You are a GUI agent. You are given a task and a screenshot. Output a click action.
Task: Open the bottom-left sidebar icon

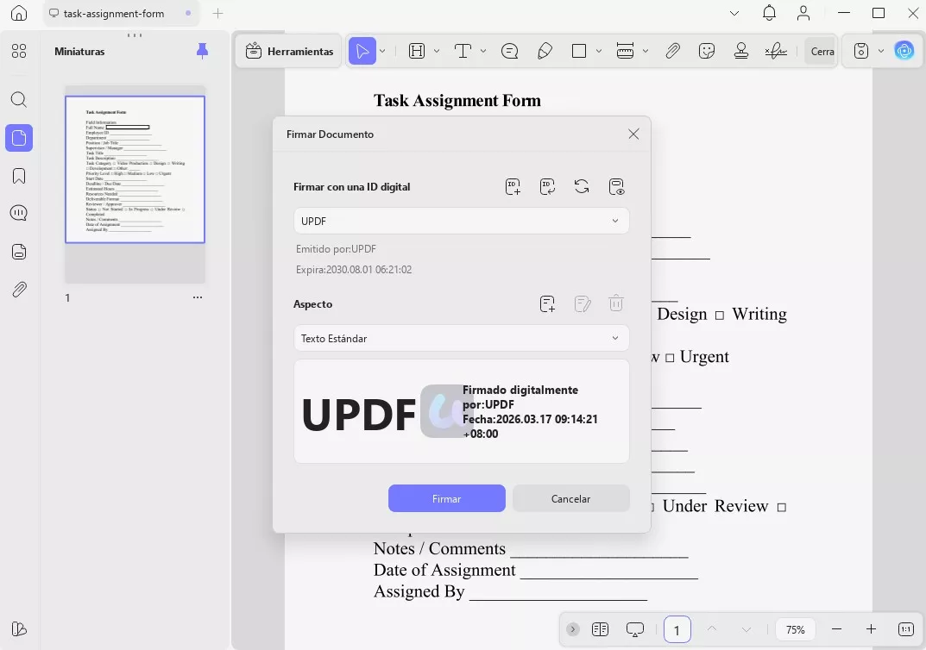(x=19, y=628)
